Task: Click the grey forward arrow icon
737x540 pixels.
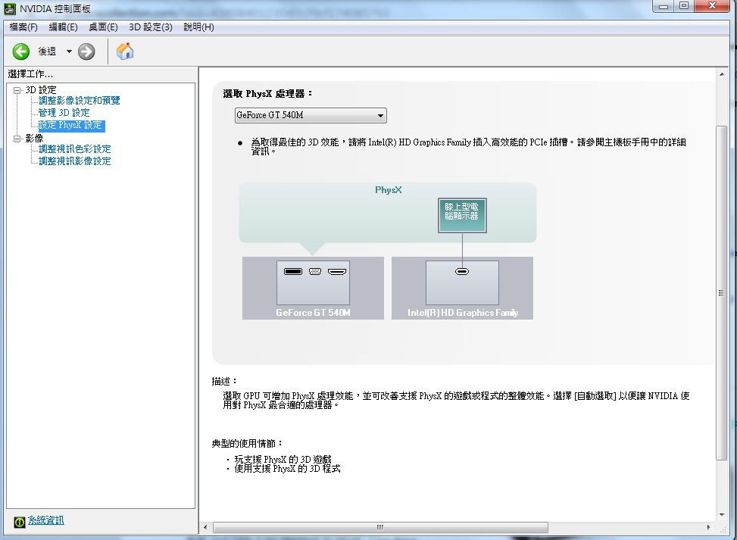Action: coord(86,52)
